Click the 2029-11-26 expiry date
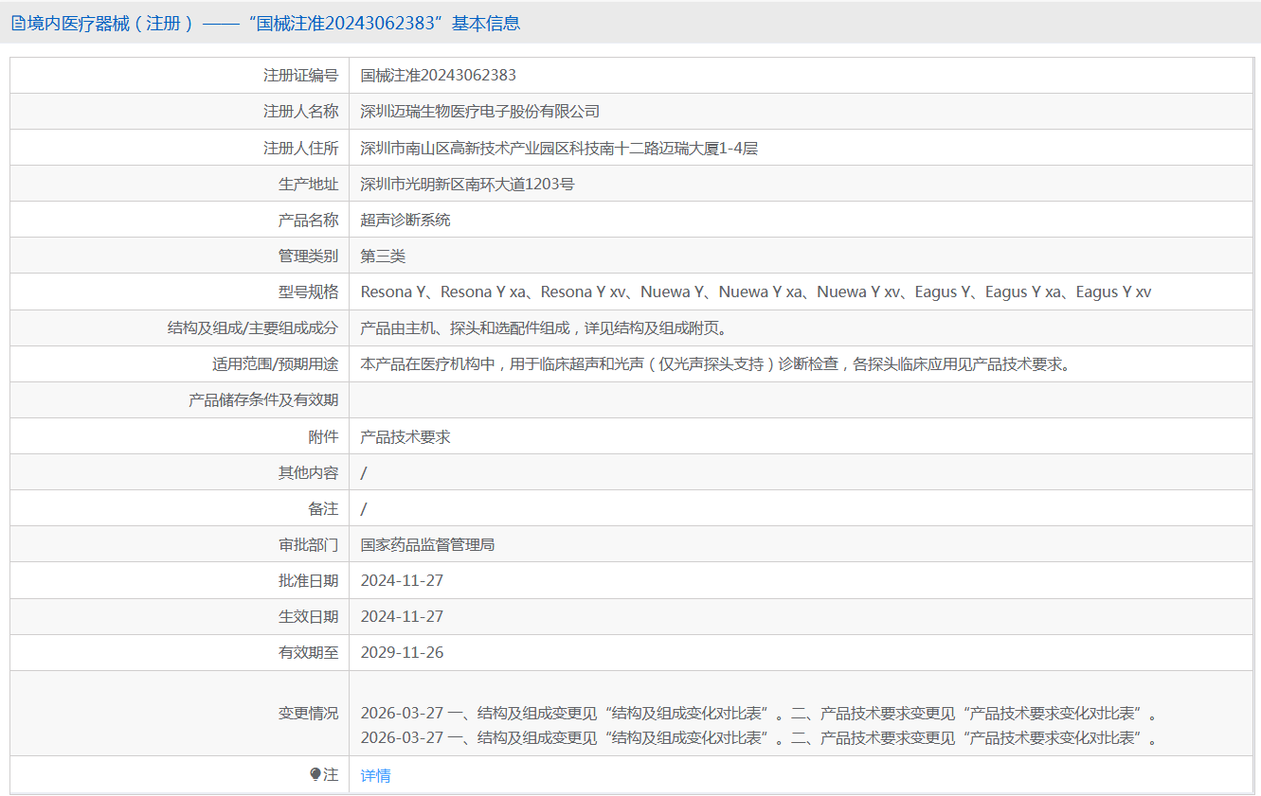This screenshot has width=1261, height=796. (x=402, y=652)
